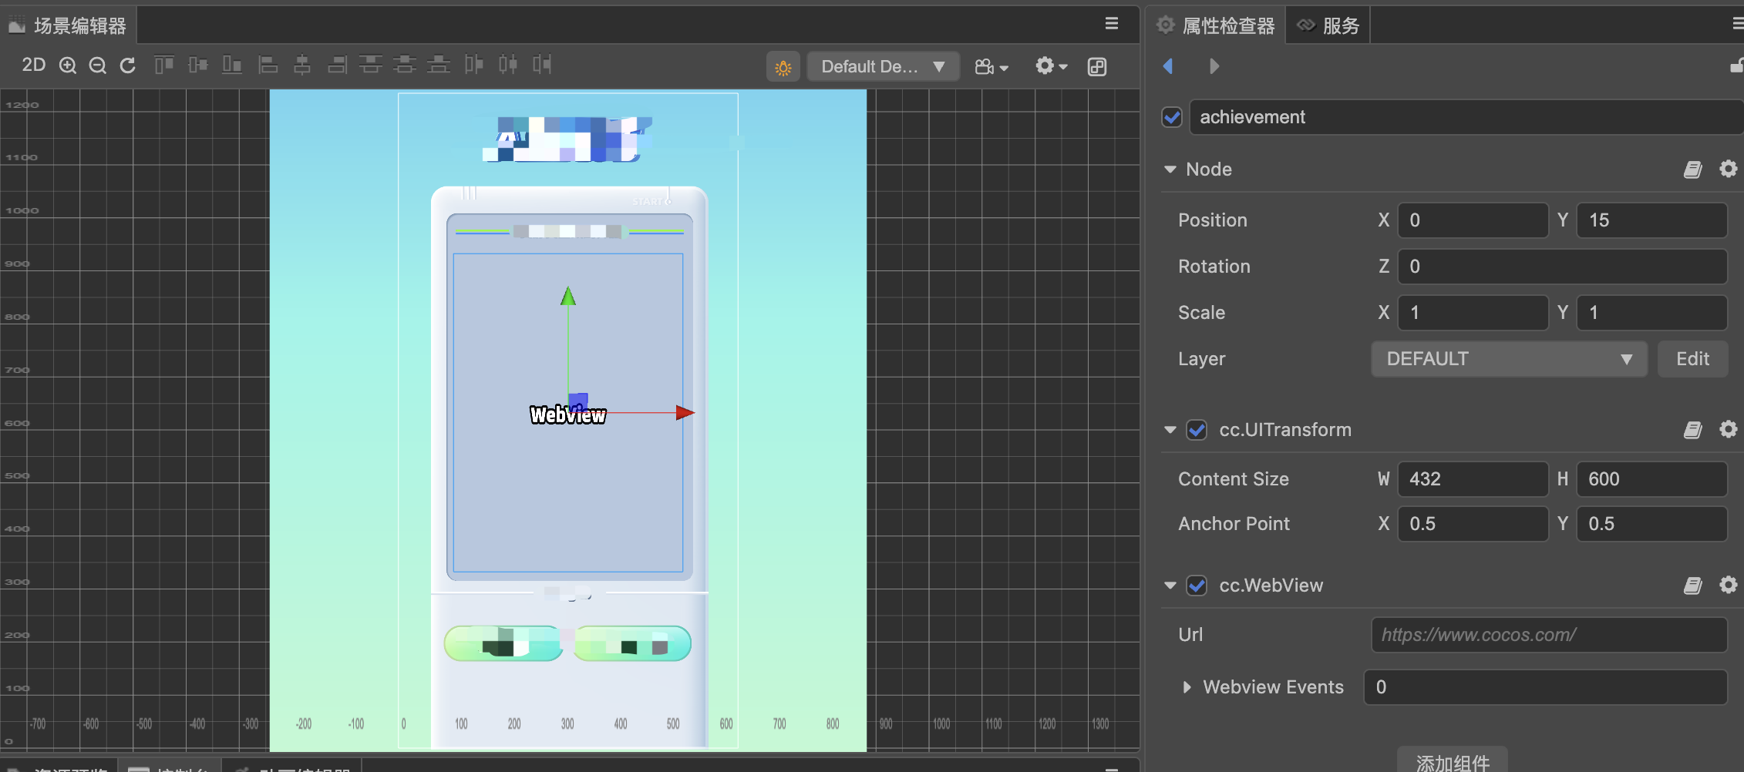Viewport: 1744px width, 772px height.
Task: Open the Node section gear menu
Action: point(1729,169)
